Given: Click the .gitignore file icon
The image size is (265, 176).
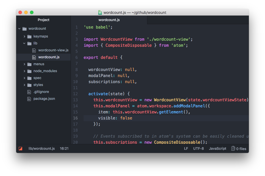Looking at the screenshot, I should click(x=29, y=92).
